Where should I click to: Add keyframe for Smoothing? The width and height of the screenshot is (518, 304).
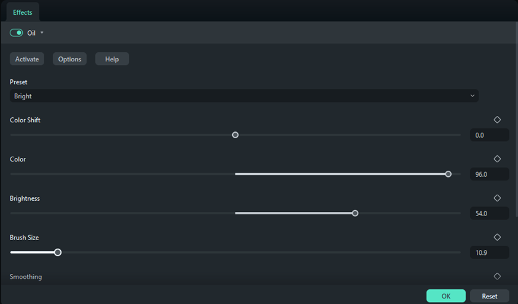click(x=497, y=276)
